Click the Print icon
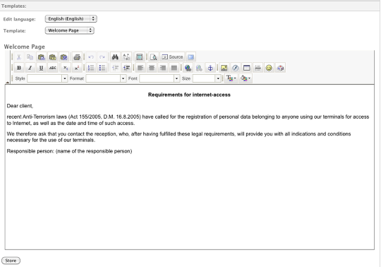Viewport: 381px width, 267px height. point(77,57)
